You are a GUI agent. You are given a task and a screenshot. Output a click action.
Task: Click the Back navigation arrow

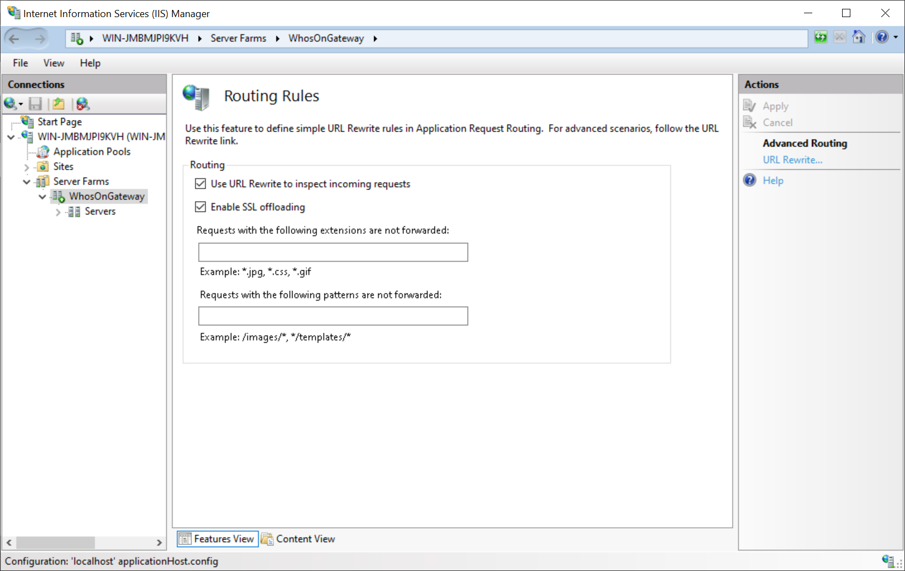[x=14, y=39]
